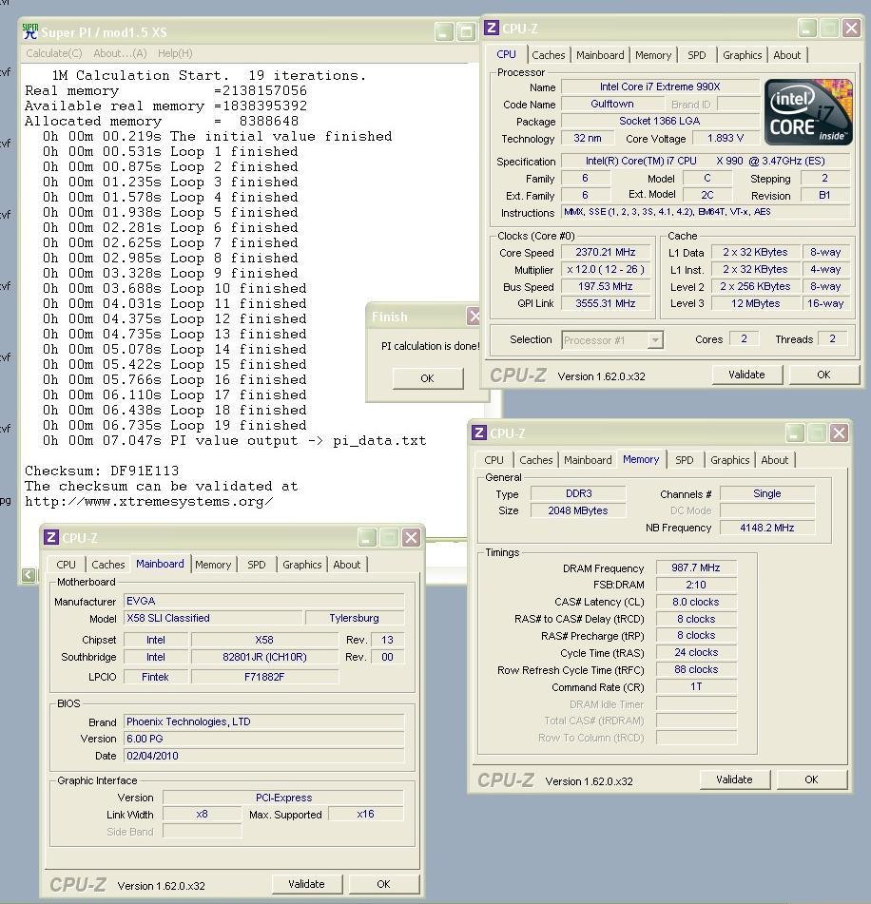Click the Checksum: DF91E113 line in Super PI
The width and height of the screenshot is (871, 904).
click(x=102, y=471)
